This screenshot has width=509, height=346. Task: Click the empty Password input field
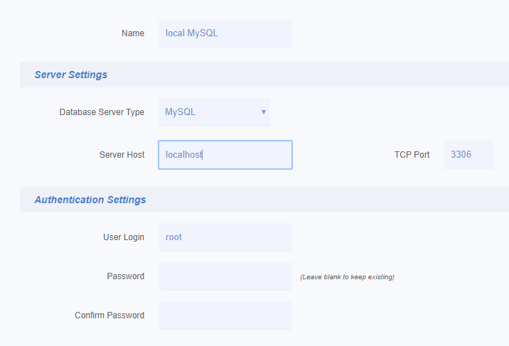(225, 276)
